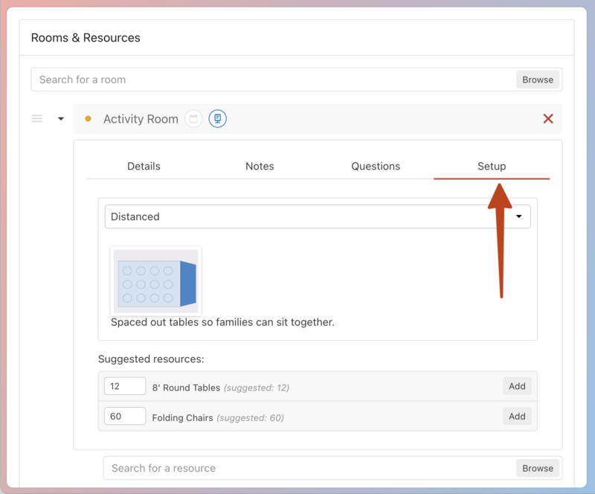Image resolution: width=595 pixels, height=494 pixels.
Task: Add the suggested 8' Round Tables
Action: [517, 386]
